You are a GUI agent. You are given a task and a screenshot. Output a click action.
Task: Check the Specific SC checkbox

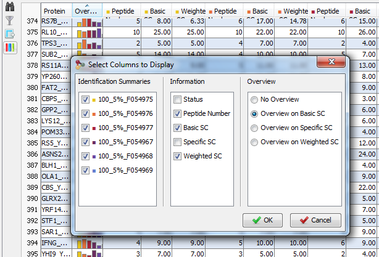[x=178, y=142]
